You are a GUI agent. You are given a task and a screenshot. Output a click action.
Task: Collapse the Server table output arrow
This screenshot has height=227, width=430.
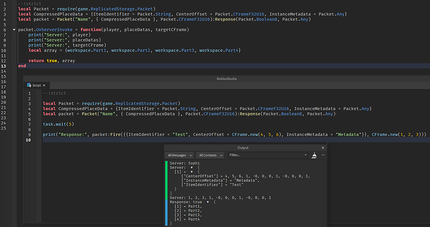tap(192, 167)
